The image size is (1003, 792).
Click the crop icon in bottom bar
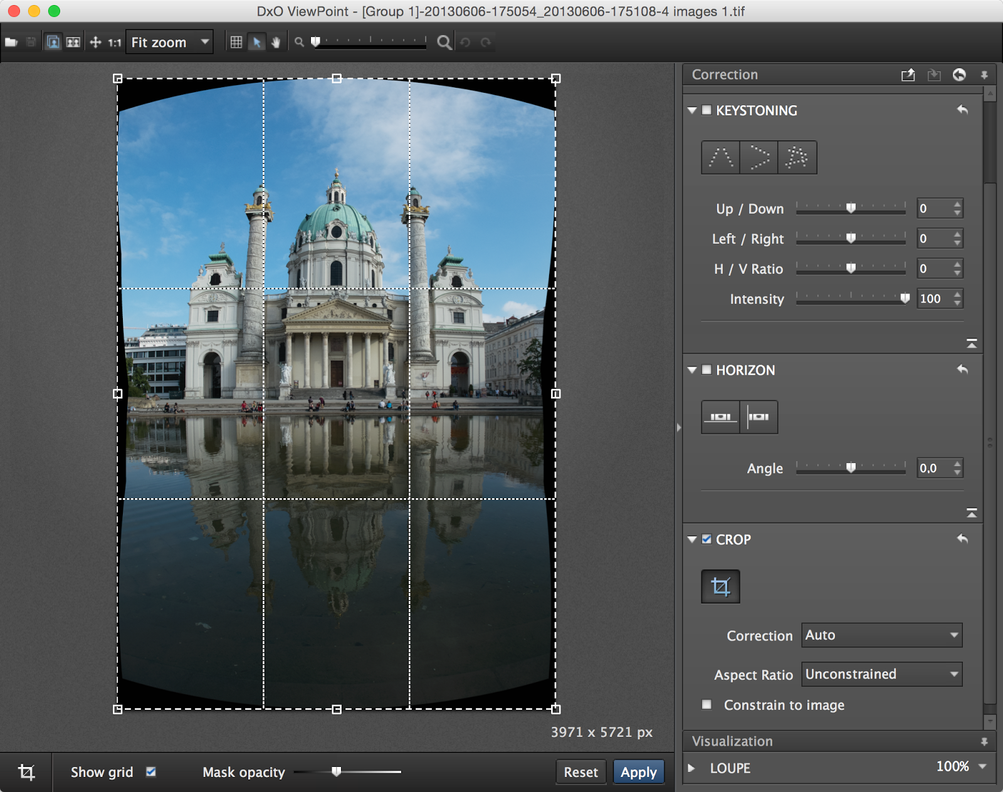coord(26,772)
